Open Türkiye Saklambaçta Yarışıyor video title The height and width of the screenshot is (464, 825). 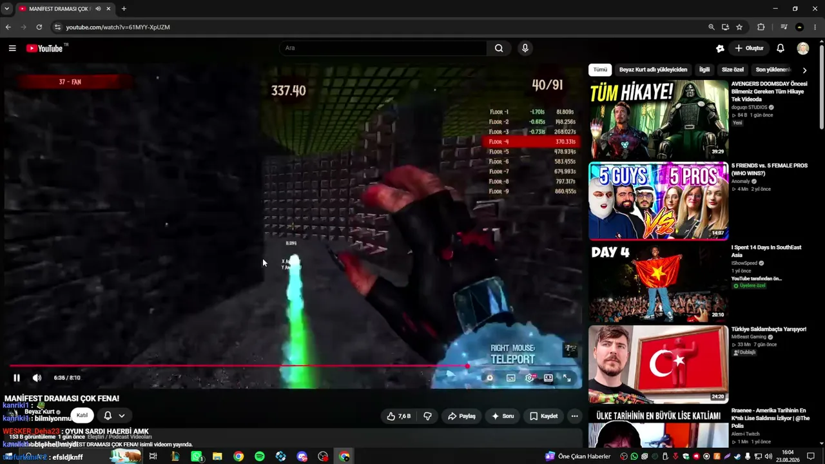click(769, 329)
